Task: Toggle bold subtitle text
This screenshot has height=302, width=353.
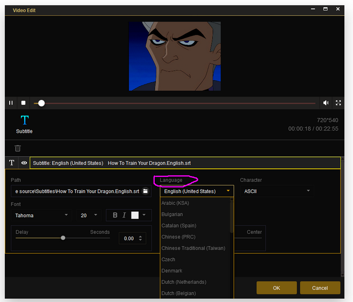Action: coord(115,215)
